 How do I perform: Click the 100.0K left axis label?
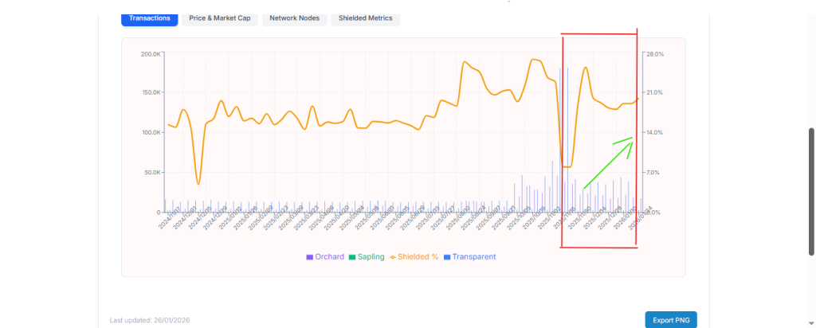coord(150,132)
